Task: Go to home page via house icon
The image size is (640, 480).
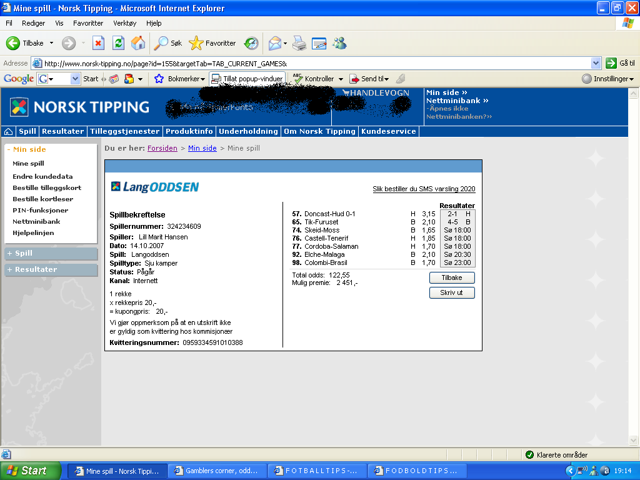Action: click(138, 43)
